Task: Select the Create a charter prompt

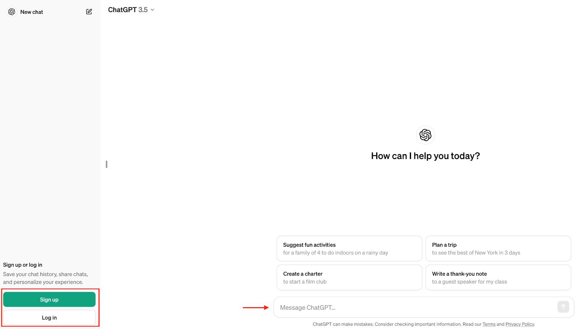Action: [349, 277]
